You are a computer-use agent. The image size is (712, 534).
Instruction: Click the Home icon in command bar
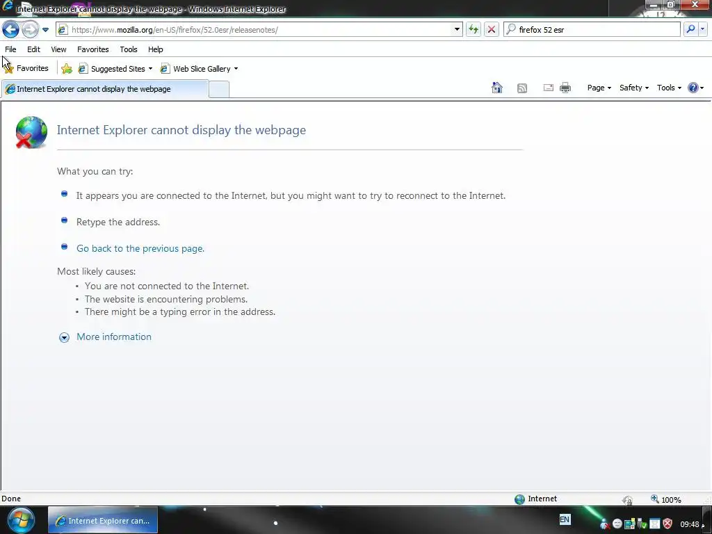click(x=497, y=88)
